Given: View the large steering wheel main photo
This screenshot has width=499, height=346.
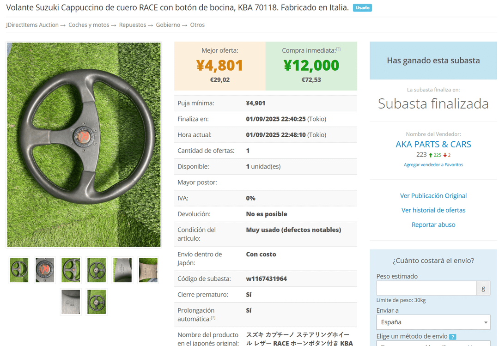Looking at the screenshot, I should pos(84,145).
